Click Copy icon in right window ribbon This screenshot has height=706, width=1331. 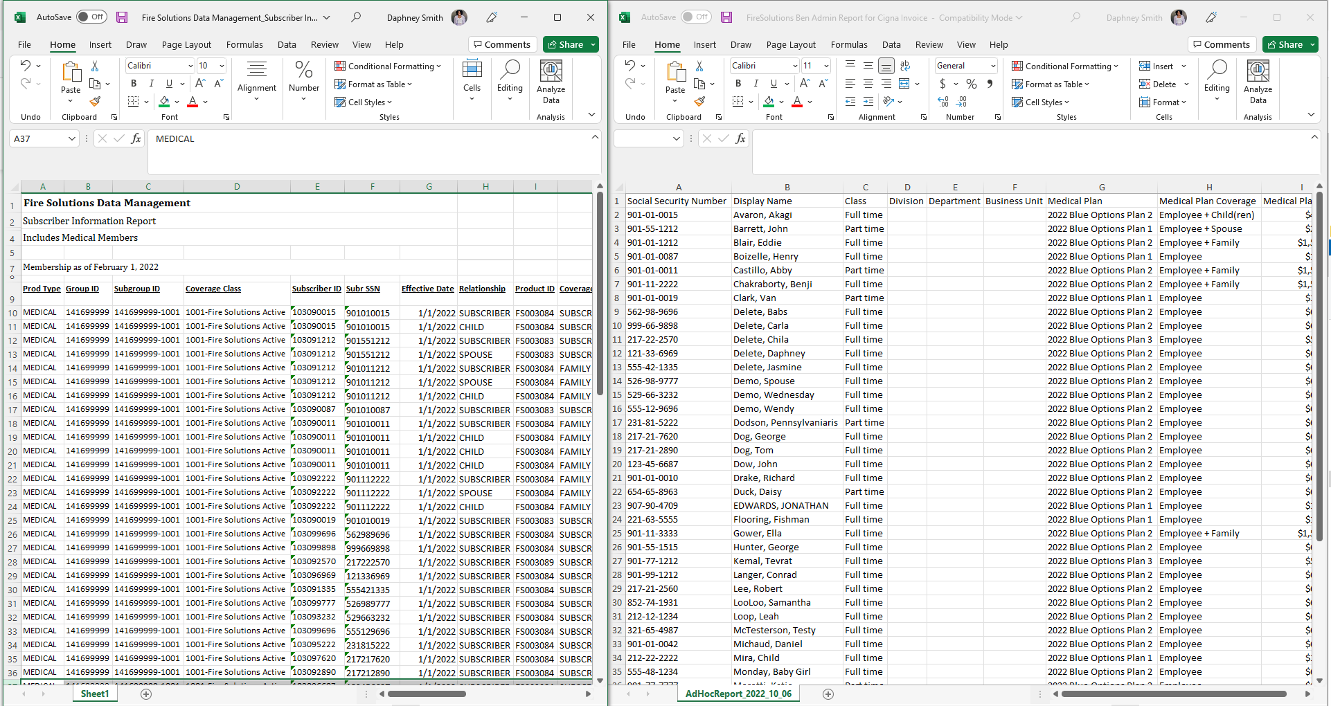point(699,84)
